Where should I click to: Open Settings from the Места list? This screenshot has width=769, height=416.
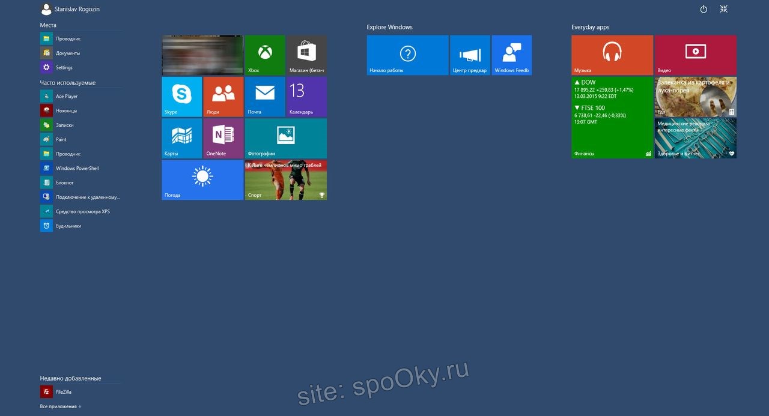point(81,68)
